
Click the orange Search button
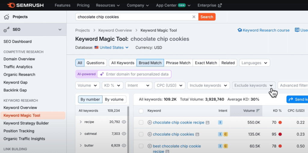207,17
